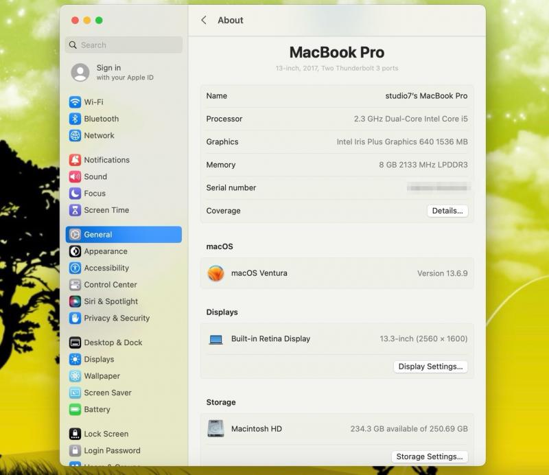Click the macOS Ventura logo icon
Viewport: 549px width, 475px height.
[x=215, y=273]
